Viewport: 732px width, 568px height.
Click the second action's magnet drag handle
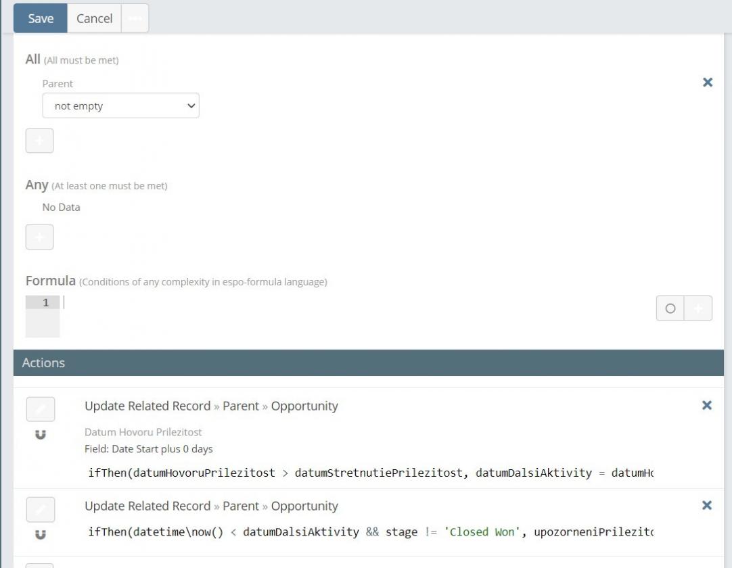(x=41, y=534)
